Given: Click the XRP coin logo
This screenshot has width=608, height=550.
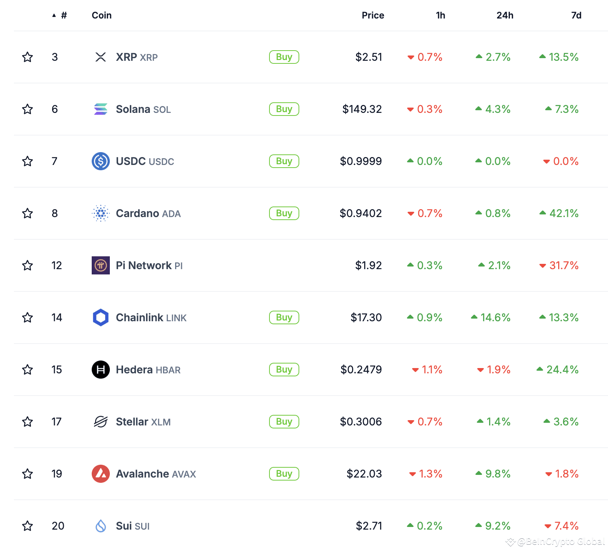Looking at the screenshot, I should 100,57.
